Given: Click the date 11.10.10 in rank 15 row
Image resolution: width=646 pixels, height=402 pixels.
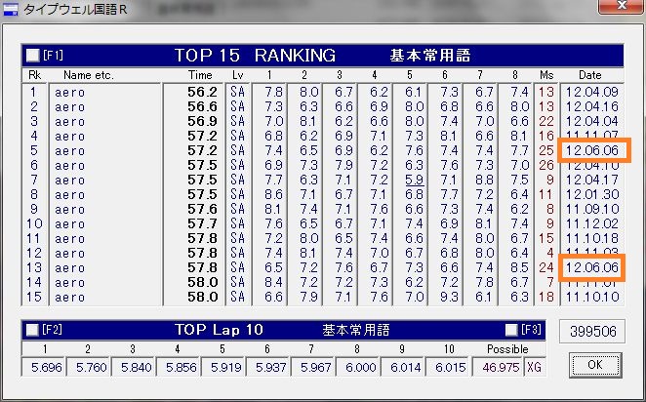Looking at the screenshot, I should tap(592, 297).
